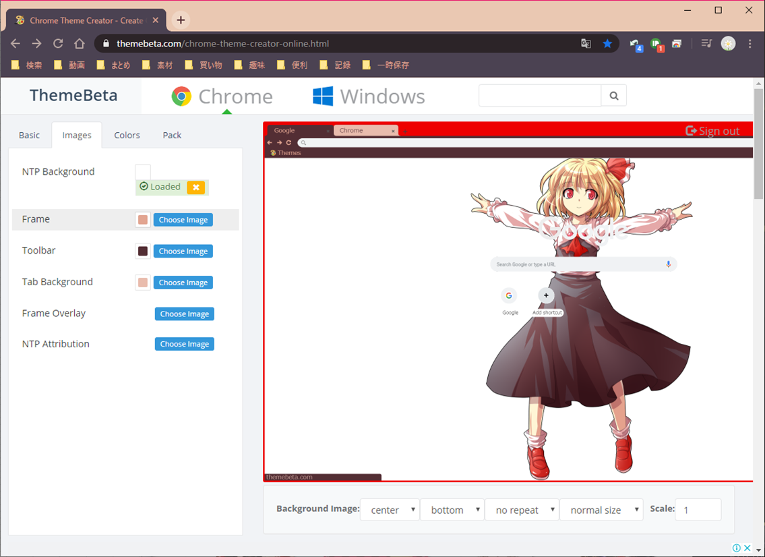Click the browser back arrow

[x=15, y=43]
